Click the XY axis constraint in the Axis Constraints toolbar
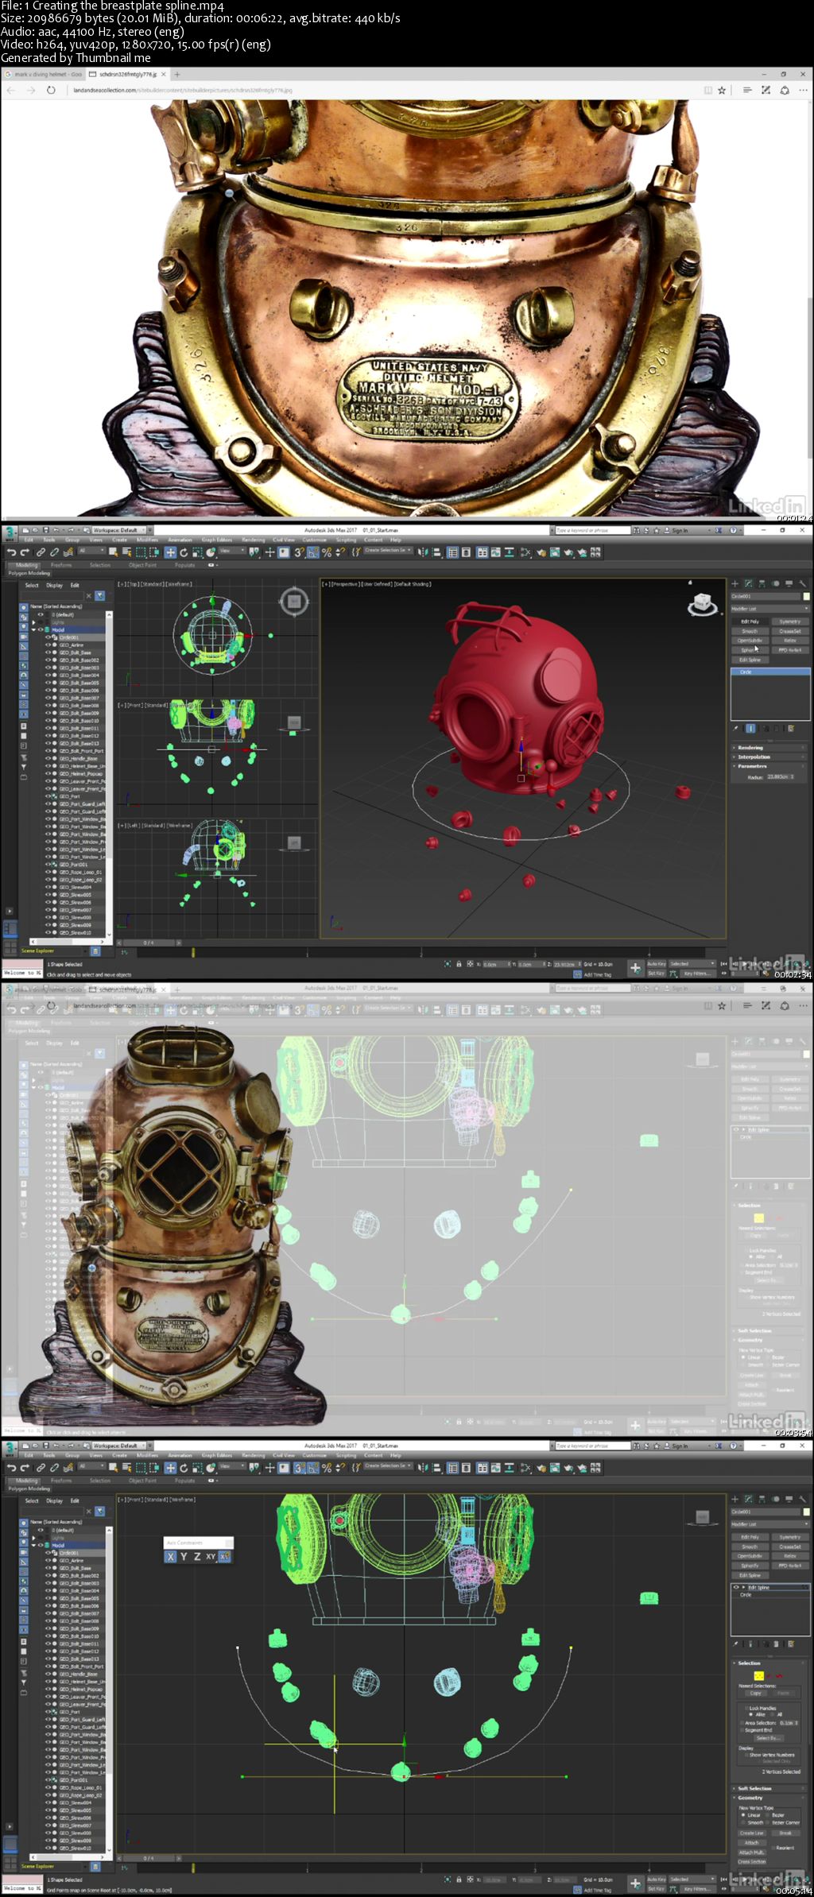 click(211, 1556)
